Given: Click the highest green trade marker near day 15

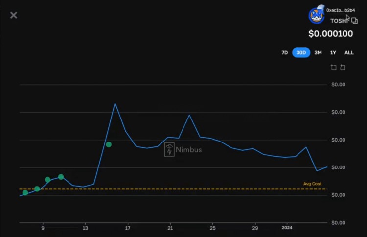Looking at the screenshot, I should (x=109, y=144).
